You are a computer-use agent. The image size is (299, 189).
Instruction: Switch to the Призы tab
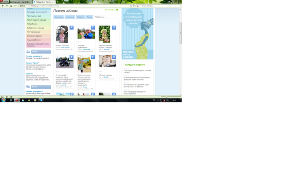[x=89, y=17]
